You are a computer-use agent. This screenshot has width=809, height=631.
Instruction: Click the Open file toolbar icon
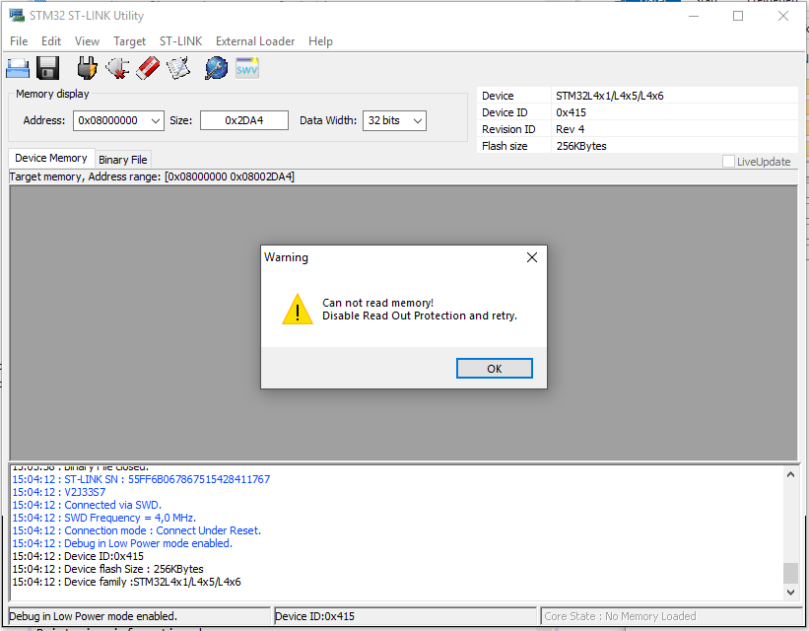pyautogui.click(x=18, y=68)
